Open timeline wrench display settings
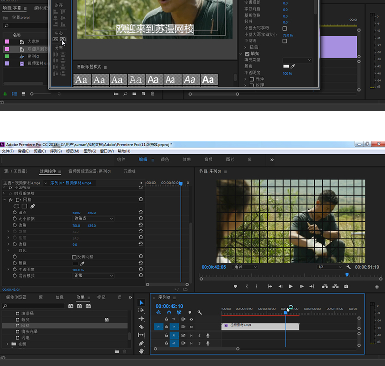Image resolution: width=385 pixels, height=366 pixels. (200, 312)
